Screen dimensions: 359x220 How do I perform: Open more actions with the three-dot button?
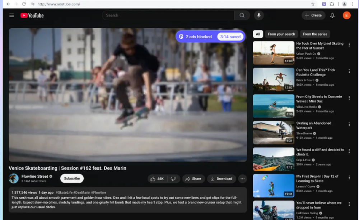tap(242, 178)
